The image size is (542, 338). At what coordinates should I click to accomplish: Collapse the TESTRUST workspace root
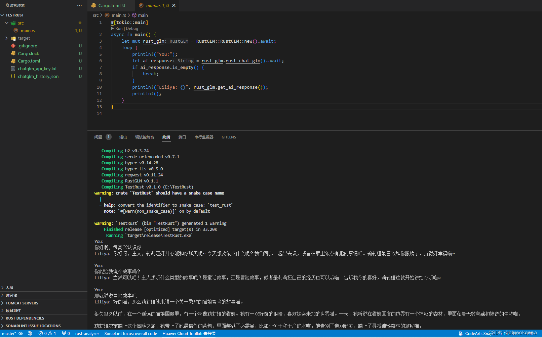(3, 15)
